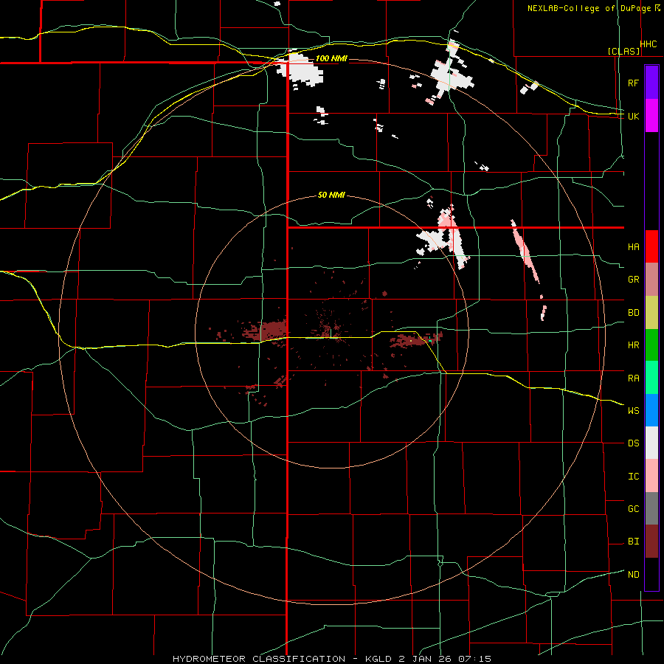Click the RF legend label
The height and width of the screenshot is (664, 664).
633,83
